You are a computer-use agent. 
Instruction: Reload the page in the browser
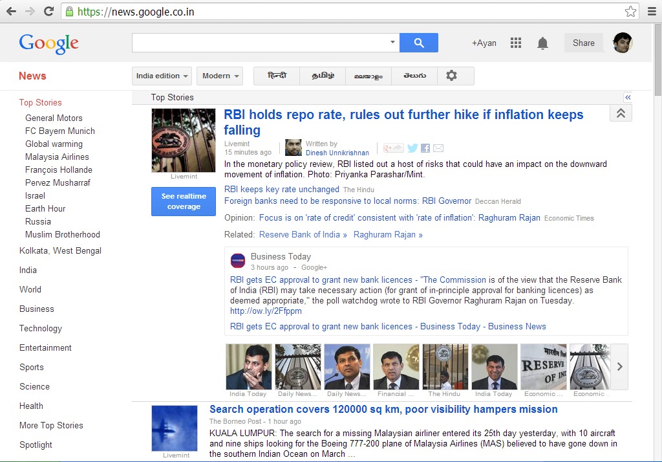coord(48,12)
